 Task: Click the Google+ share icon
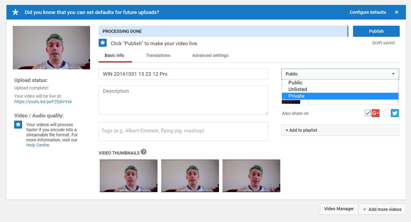376,113
